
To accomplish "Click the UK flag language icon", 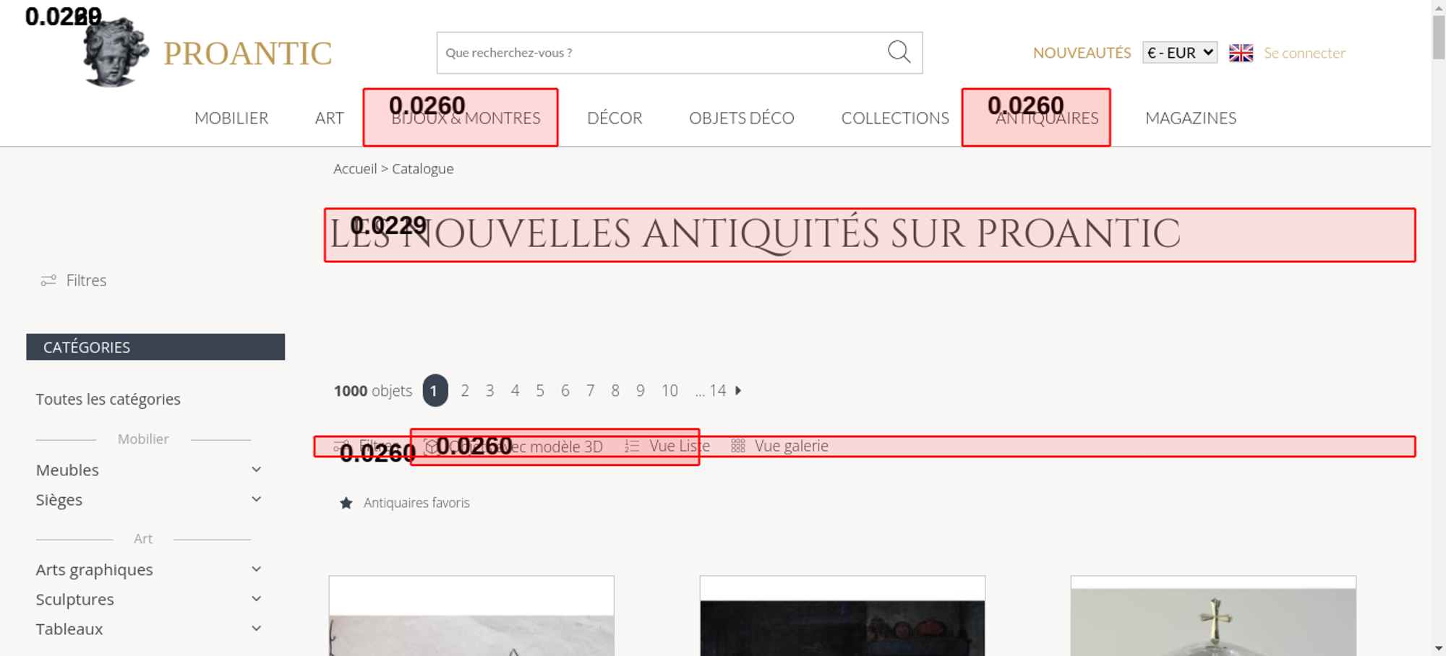I will (x=1241, y=53).
